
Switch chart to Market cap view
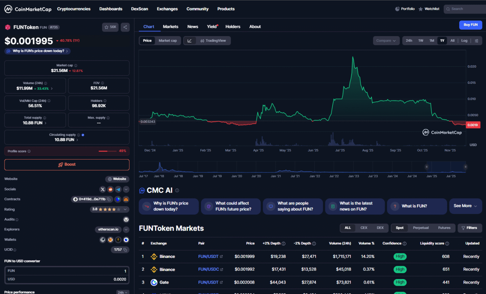click(168, 41)
